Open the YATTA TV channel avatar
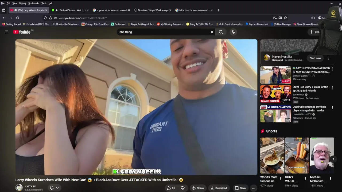The height and width of the screenshot is (192, 342). [x=19, y=188]
